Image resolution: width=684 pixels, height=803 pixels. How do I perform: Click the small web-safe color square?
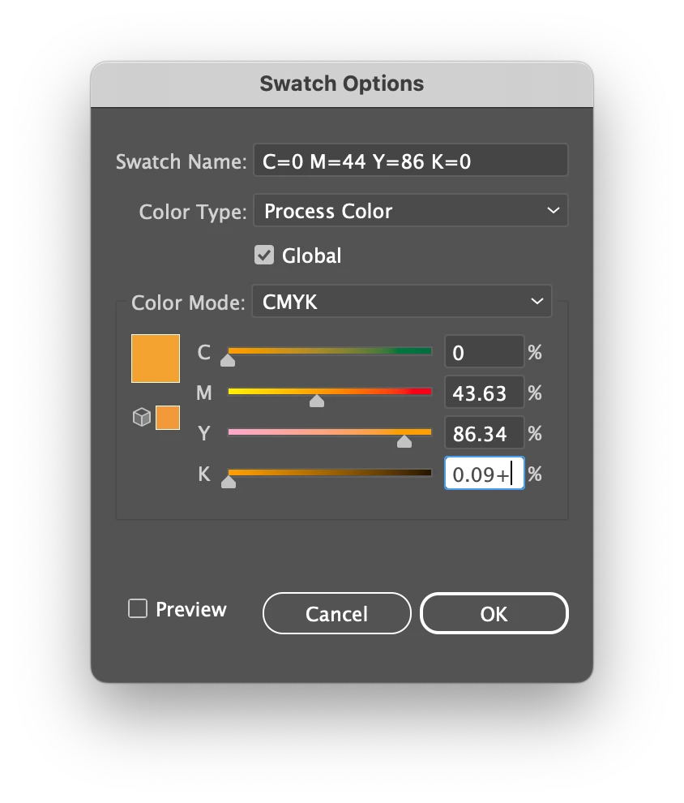point(168,418)
